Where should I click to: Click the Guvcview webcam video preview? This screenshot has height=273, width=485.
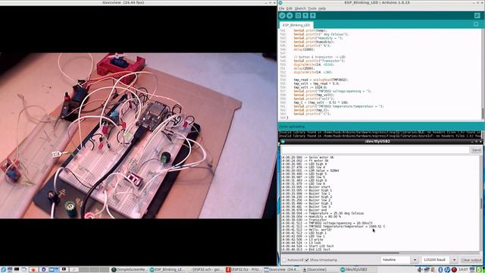[138, 136]
